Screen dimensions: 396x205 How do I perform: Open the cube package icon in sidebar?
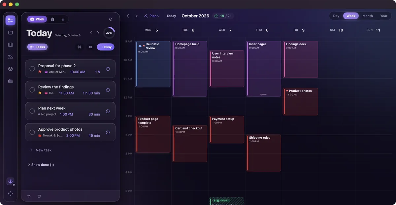tap(10, 69)
